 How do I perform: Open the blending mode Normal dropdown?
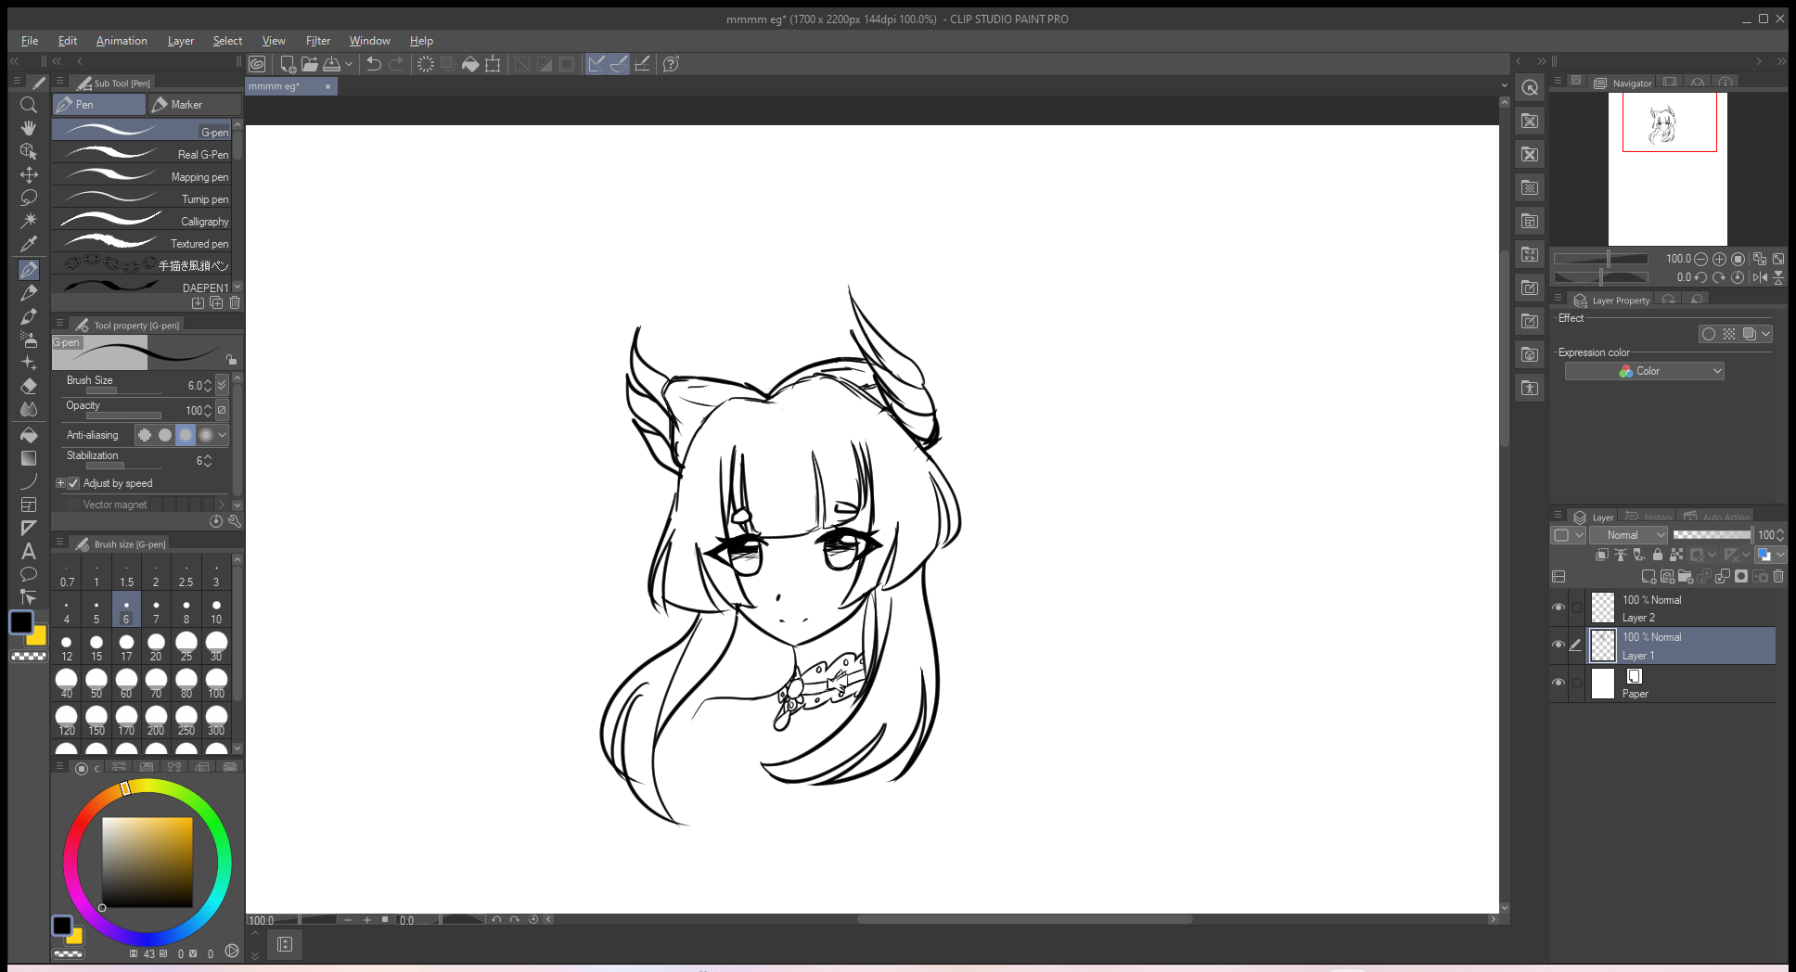point(1628,535)
